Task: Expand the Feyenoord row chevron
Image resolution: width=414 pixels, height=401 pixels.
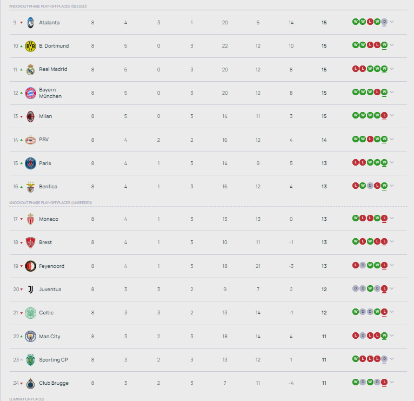Action: click(x=392, y=266)
